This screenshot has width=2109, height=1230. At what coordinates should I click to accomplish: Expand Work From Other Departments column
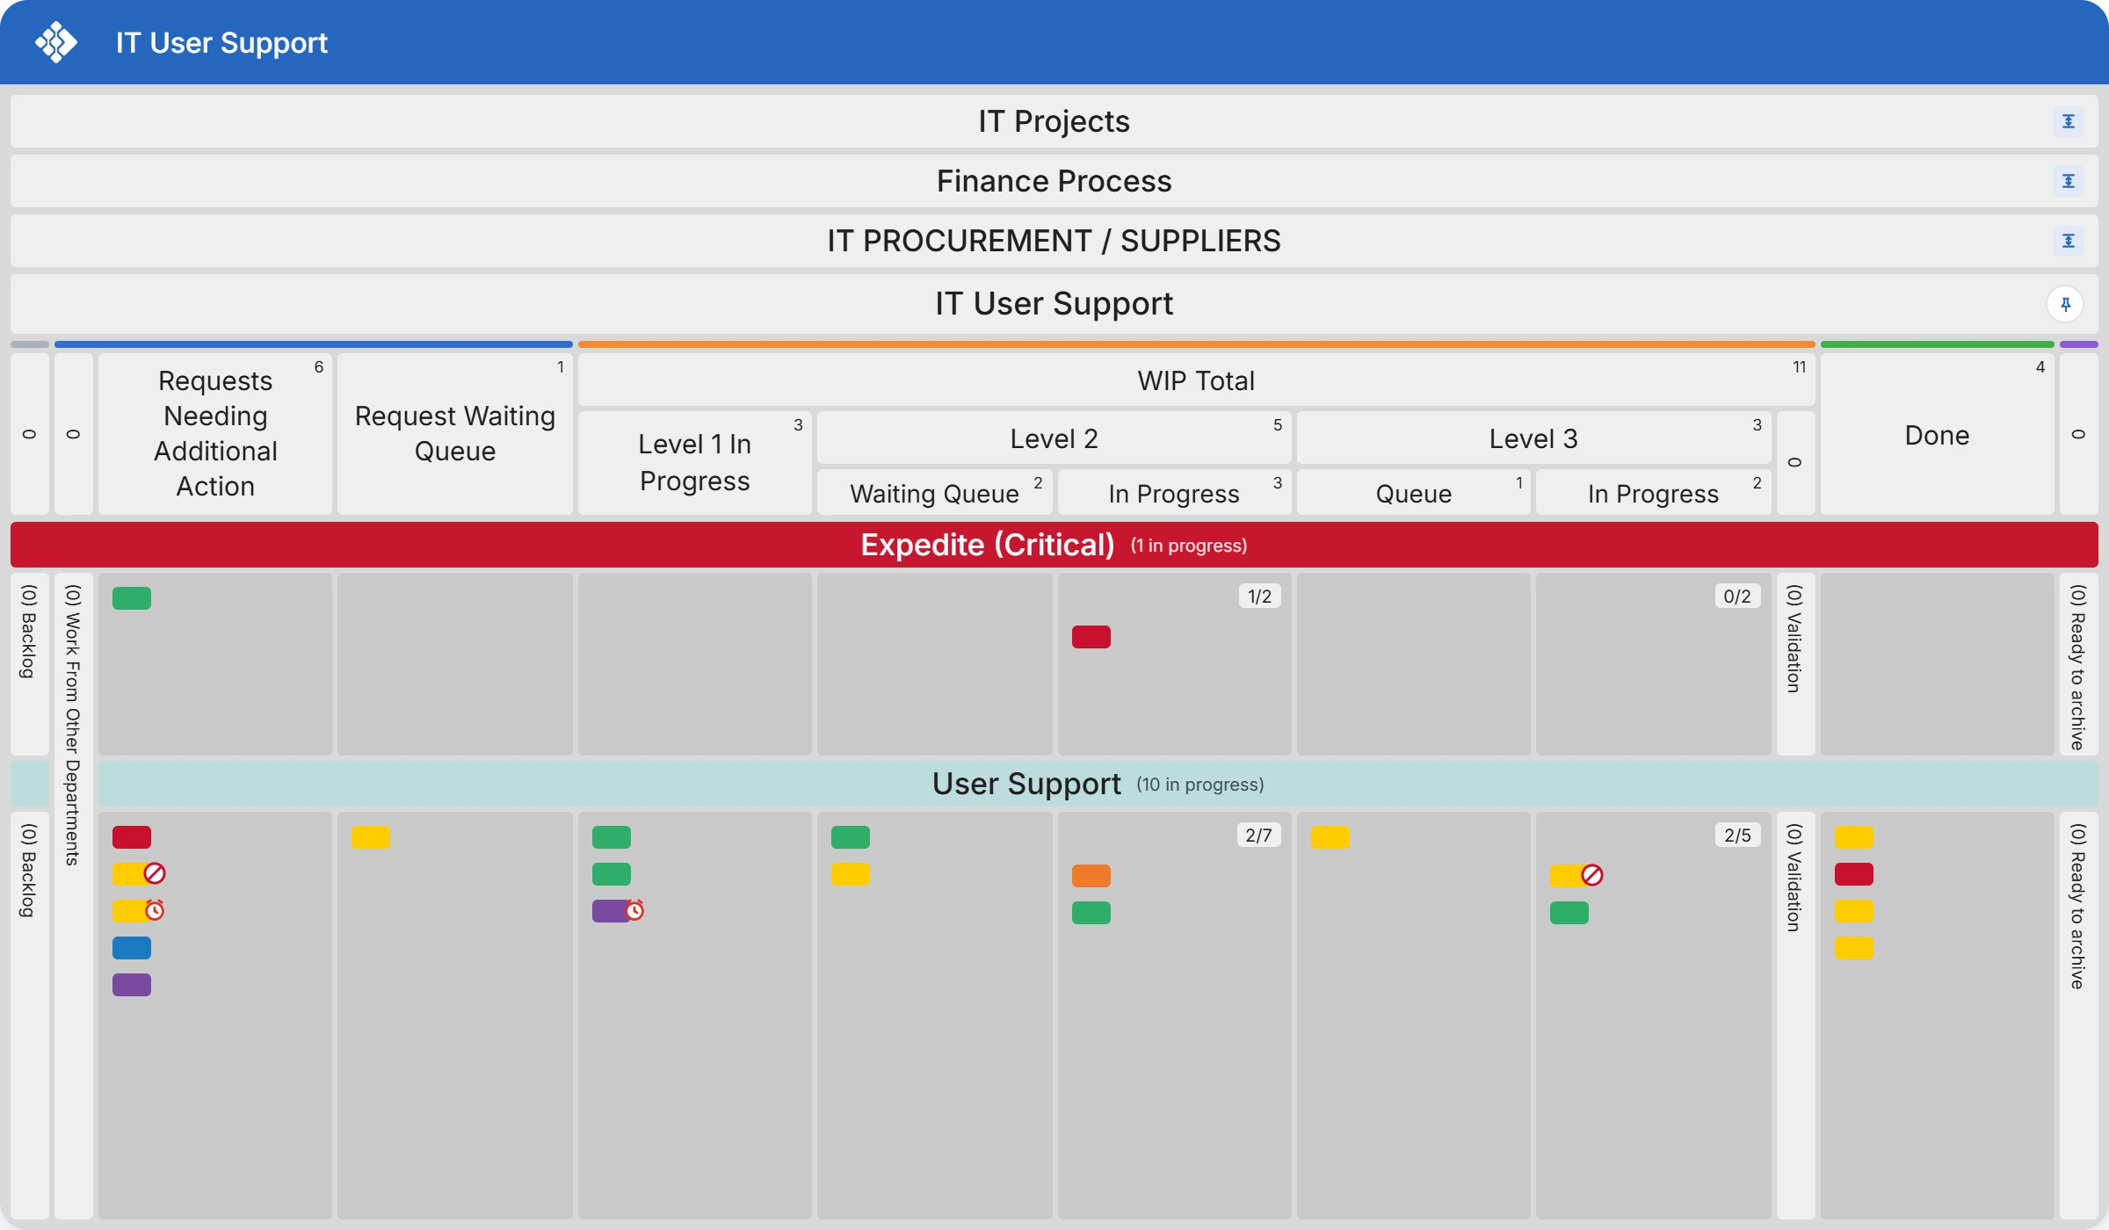point(73,894)
